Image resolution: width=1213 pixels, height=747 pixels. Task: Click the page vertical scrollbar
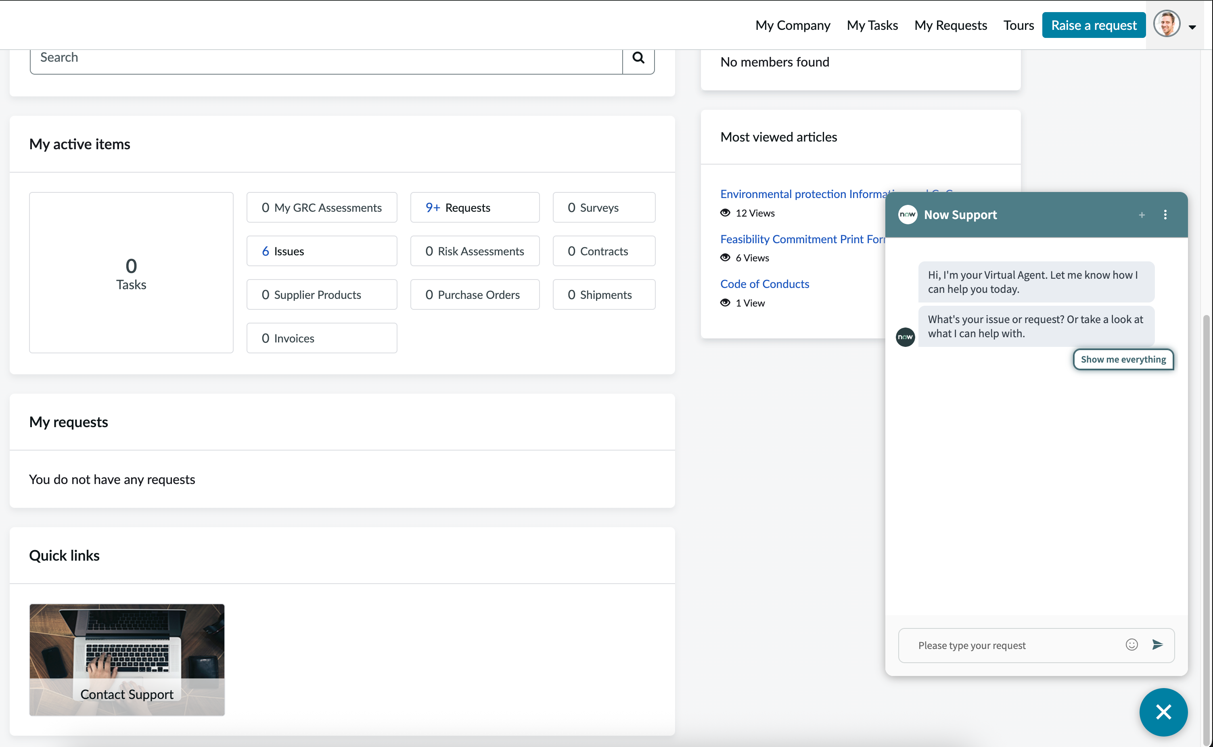tap(1206, 529)
